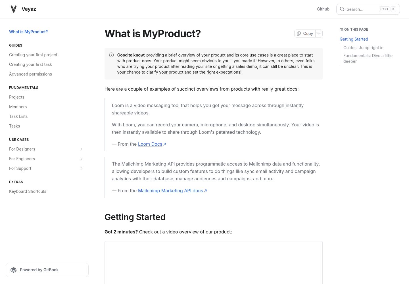The height and width of the screenshot is (284, 409).
Task: Open the Members page
Action: pos(18,107)
